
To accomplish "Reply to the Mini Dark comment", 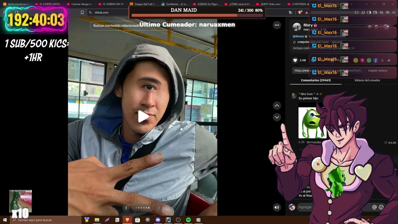I will (314, 142).
